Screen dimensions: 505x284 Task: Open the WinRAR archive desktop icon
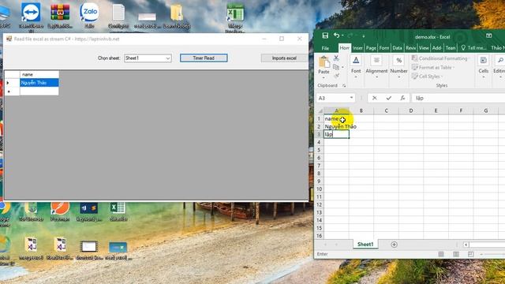pyautogui.click(x=60, y=16)
